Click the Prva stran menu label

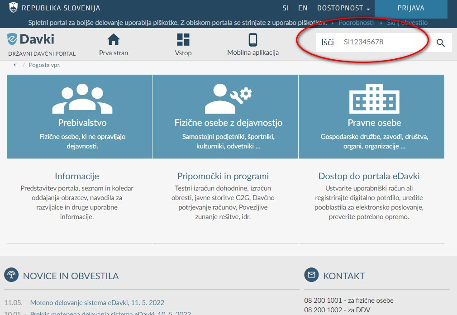(114, 53)
